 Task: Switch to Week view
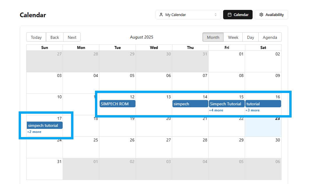pos(233,37)
